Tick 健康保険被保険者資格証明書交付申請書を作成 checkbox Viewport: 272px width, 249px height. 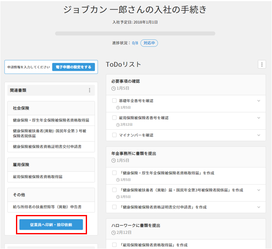(114, 207)
